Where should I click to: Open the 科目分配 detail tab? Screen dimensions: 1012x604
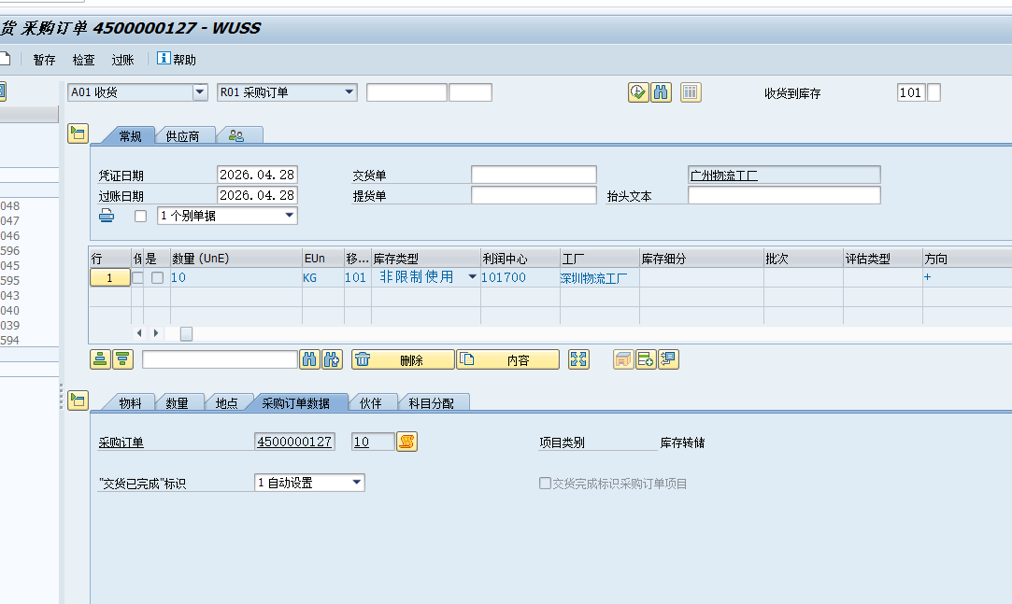(x=431, y=403)
